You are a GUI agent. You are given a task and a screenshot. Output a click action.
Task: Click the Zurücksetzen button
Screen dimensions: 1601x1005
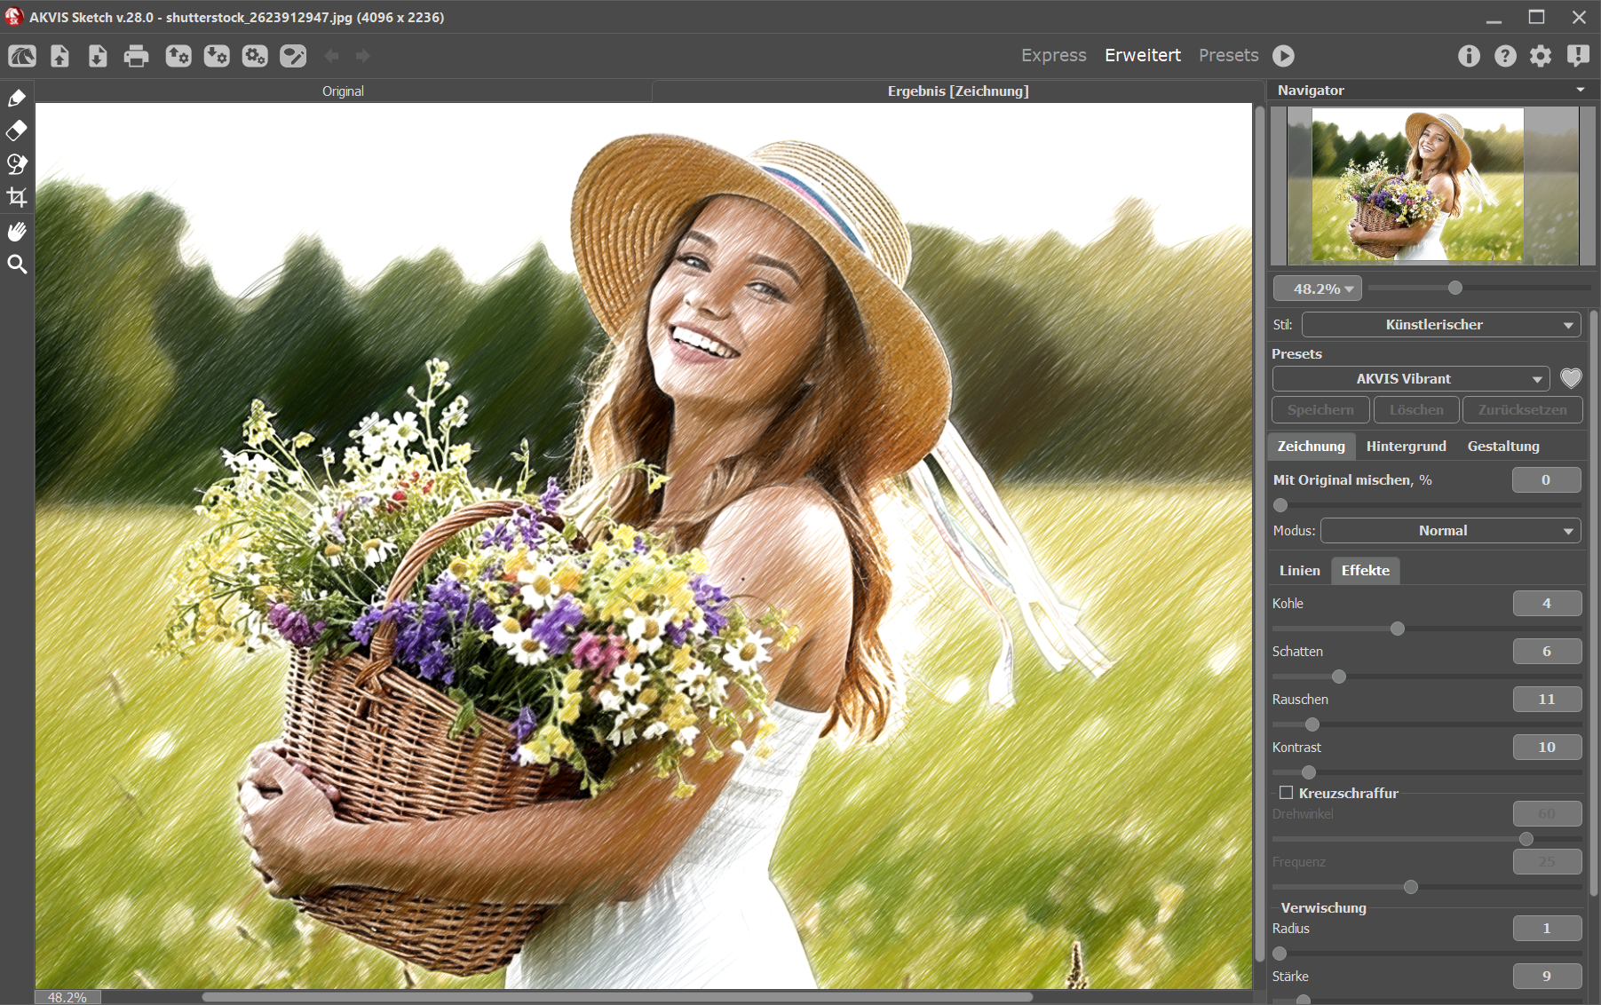pos(1522,410)
